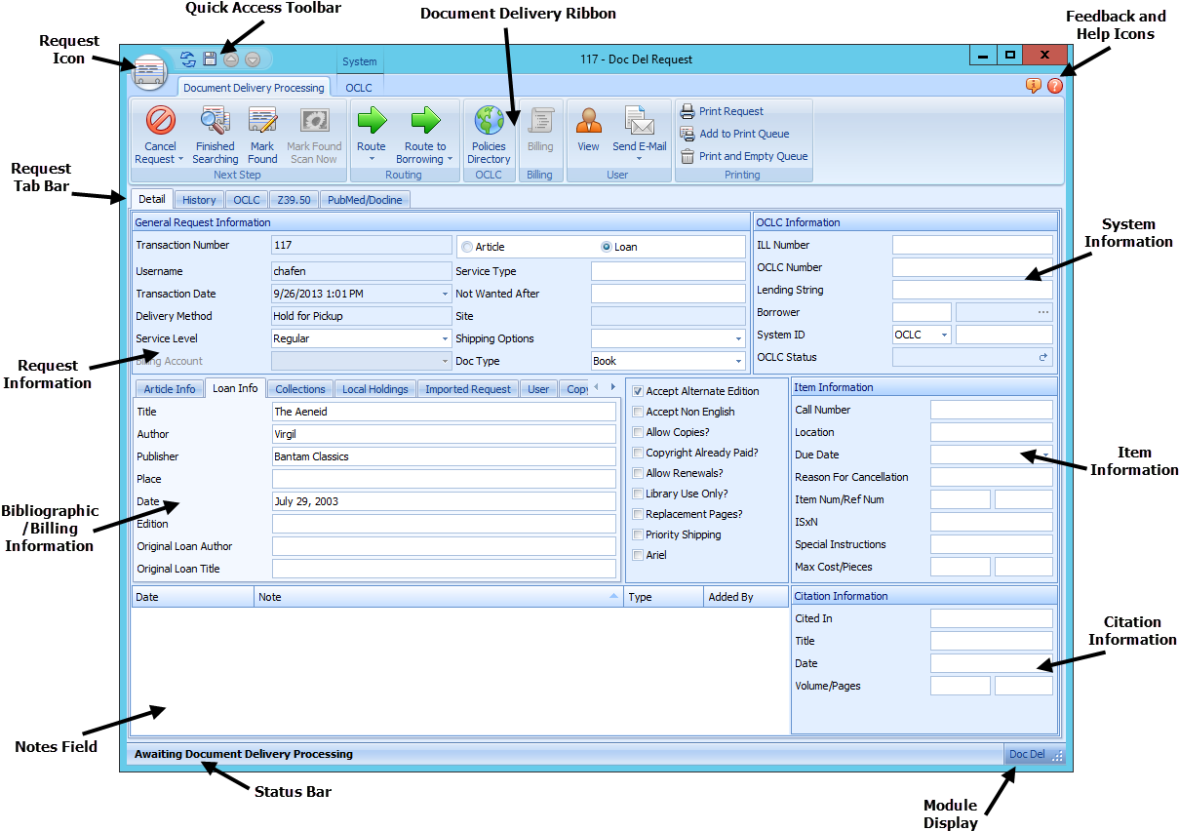The image size is (1179, 831).
Task: Tick the Replacement Pages? checkbox
Action: click(x=638, y=514)
